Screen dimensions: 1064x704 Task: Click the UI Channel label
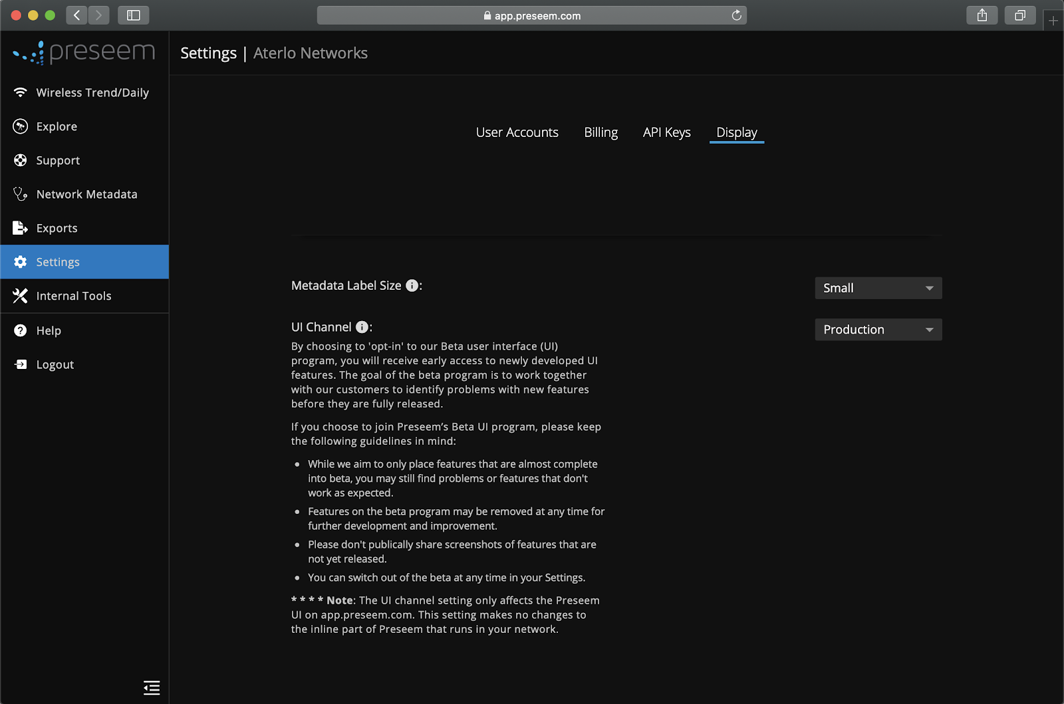click(x=321, y=327)
